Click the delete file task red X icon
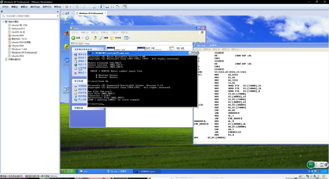 click(x=76, y=73)
